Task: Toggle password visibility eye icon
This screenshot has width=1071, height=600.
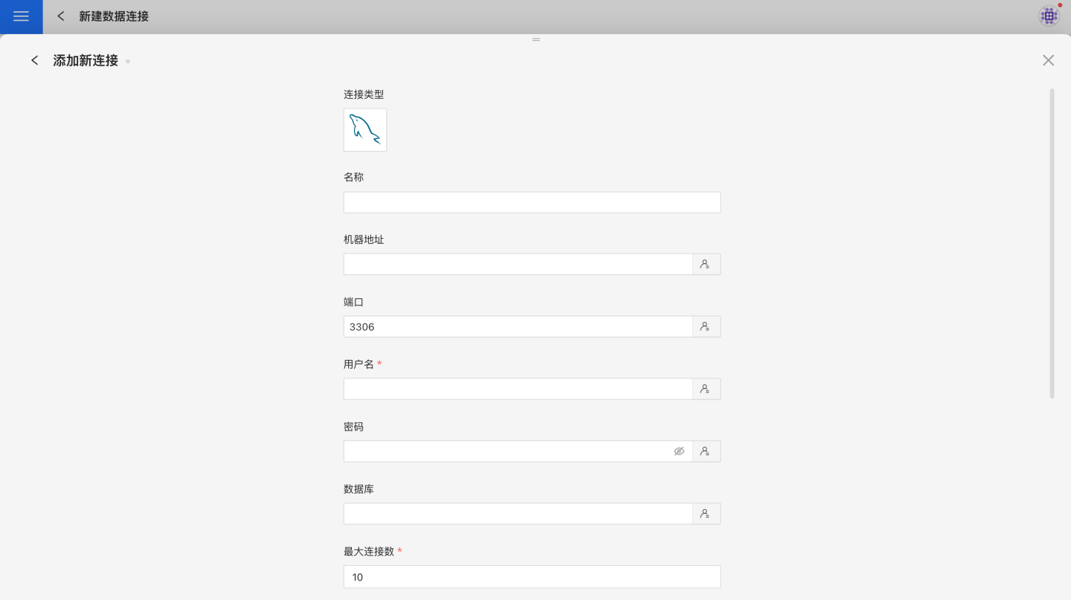Action: [679, 451]
